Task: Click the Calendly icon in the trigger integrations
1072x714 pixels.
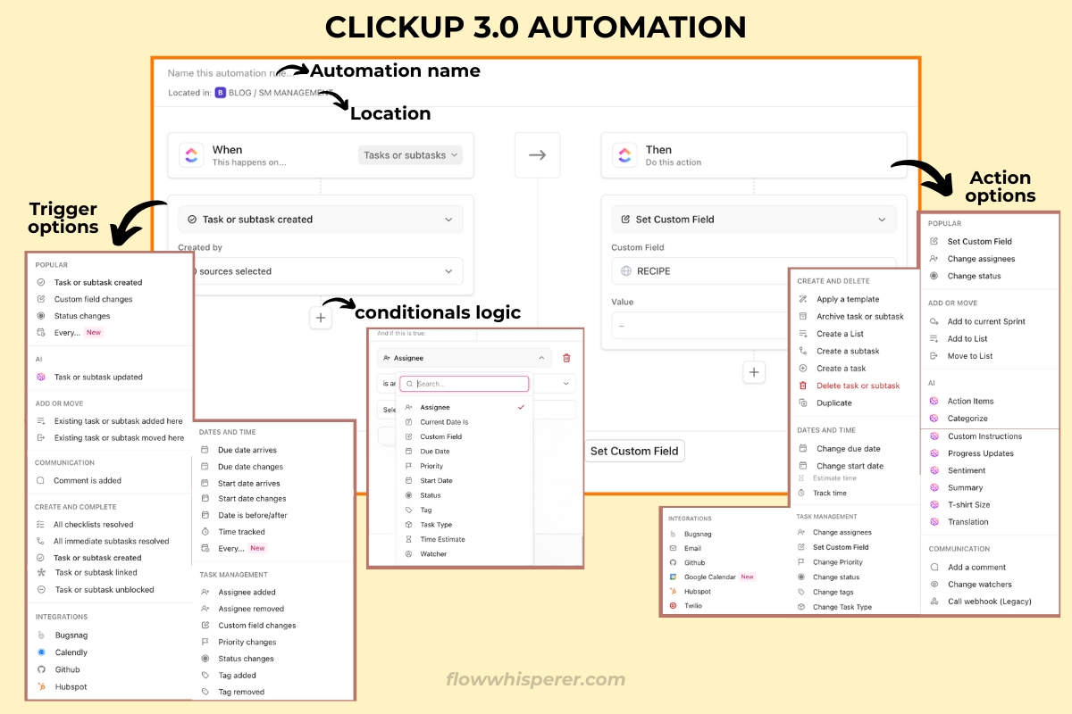Action: 41,652
